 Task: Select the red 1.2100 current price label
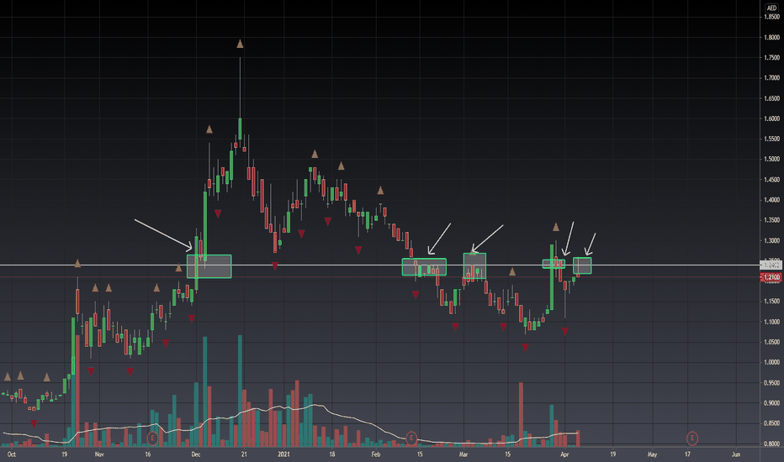pos(771,276)
